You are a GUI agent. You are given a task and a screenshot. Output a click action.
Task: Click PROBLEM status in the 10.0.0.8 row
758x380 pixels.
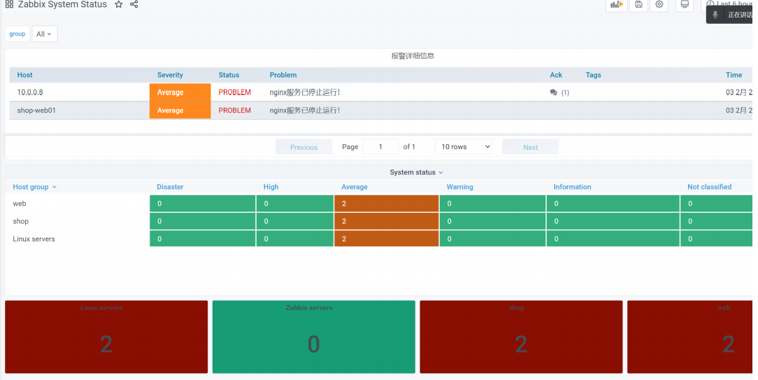point(234,92)
